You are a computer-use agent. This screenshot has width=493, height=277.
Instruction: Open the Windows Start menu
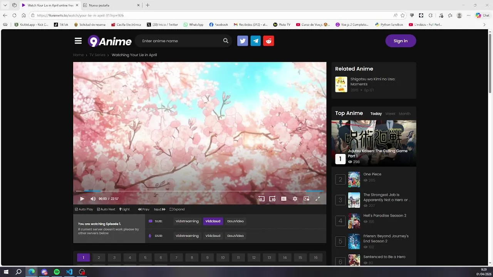(x=6, y=272)
